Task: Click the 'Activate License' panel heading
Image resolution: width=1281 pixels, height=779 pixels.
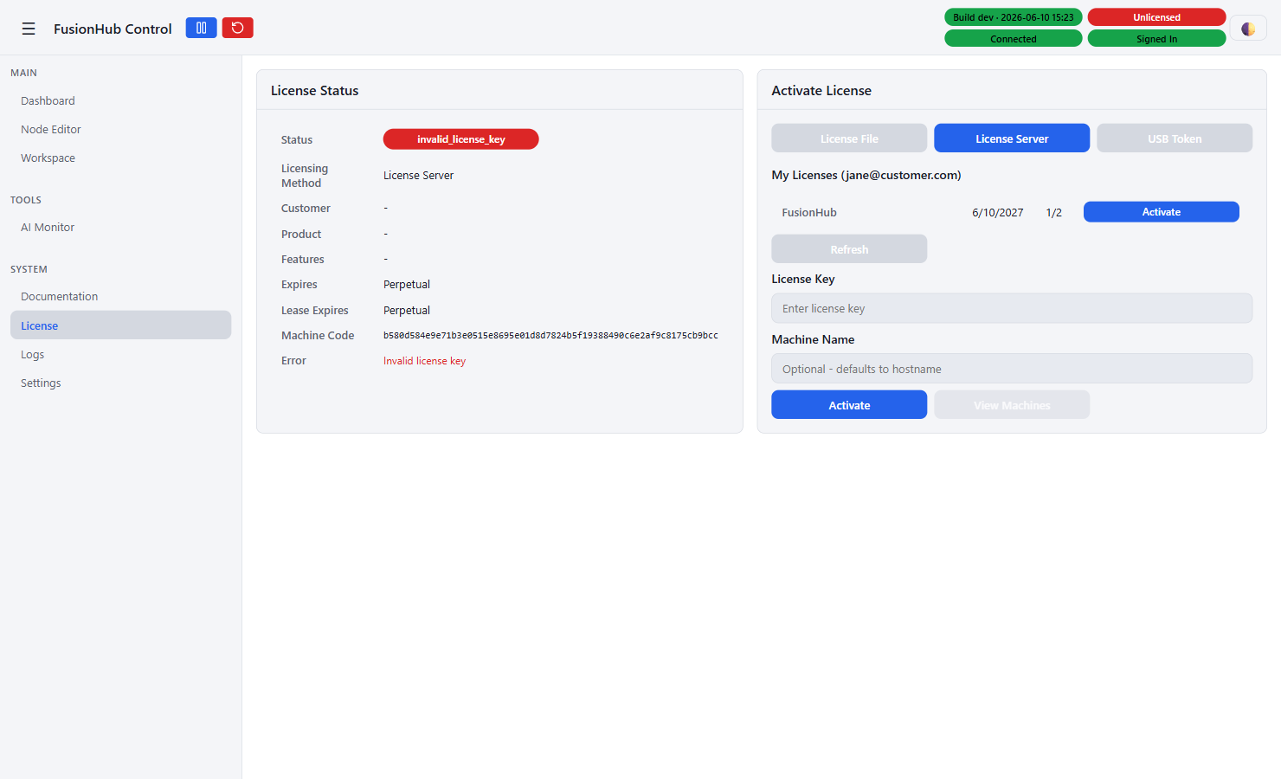Action: coord(821,90)
